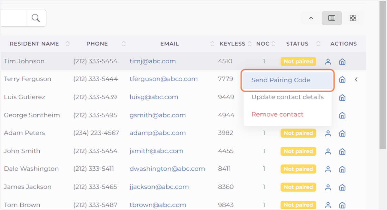Image resolution: width=387 pixels, height=210 pixels.
Task: Choose Send Pairing Code menu option
Action: click(x=288, y=80)
